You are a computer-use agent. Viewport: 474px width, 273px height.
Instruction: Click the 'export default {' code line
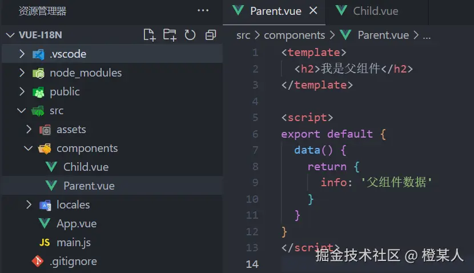point(334,134)
